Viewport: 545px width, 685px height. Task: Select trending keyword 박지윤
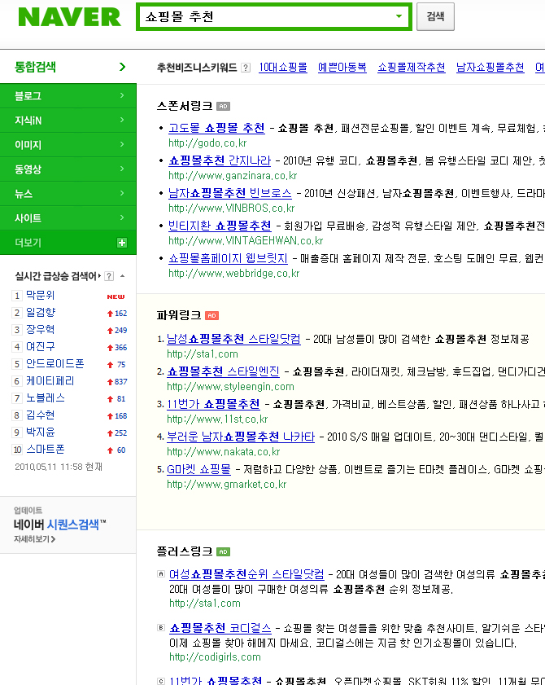tap(40, 432)
